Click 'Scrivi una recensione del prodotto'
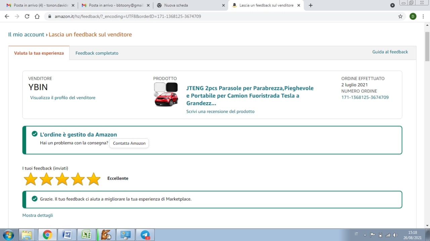430x241 pixels. pyautogui.click(x=220, y=111)
